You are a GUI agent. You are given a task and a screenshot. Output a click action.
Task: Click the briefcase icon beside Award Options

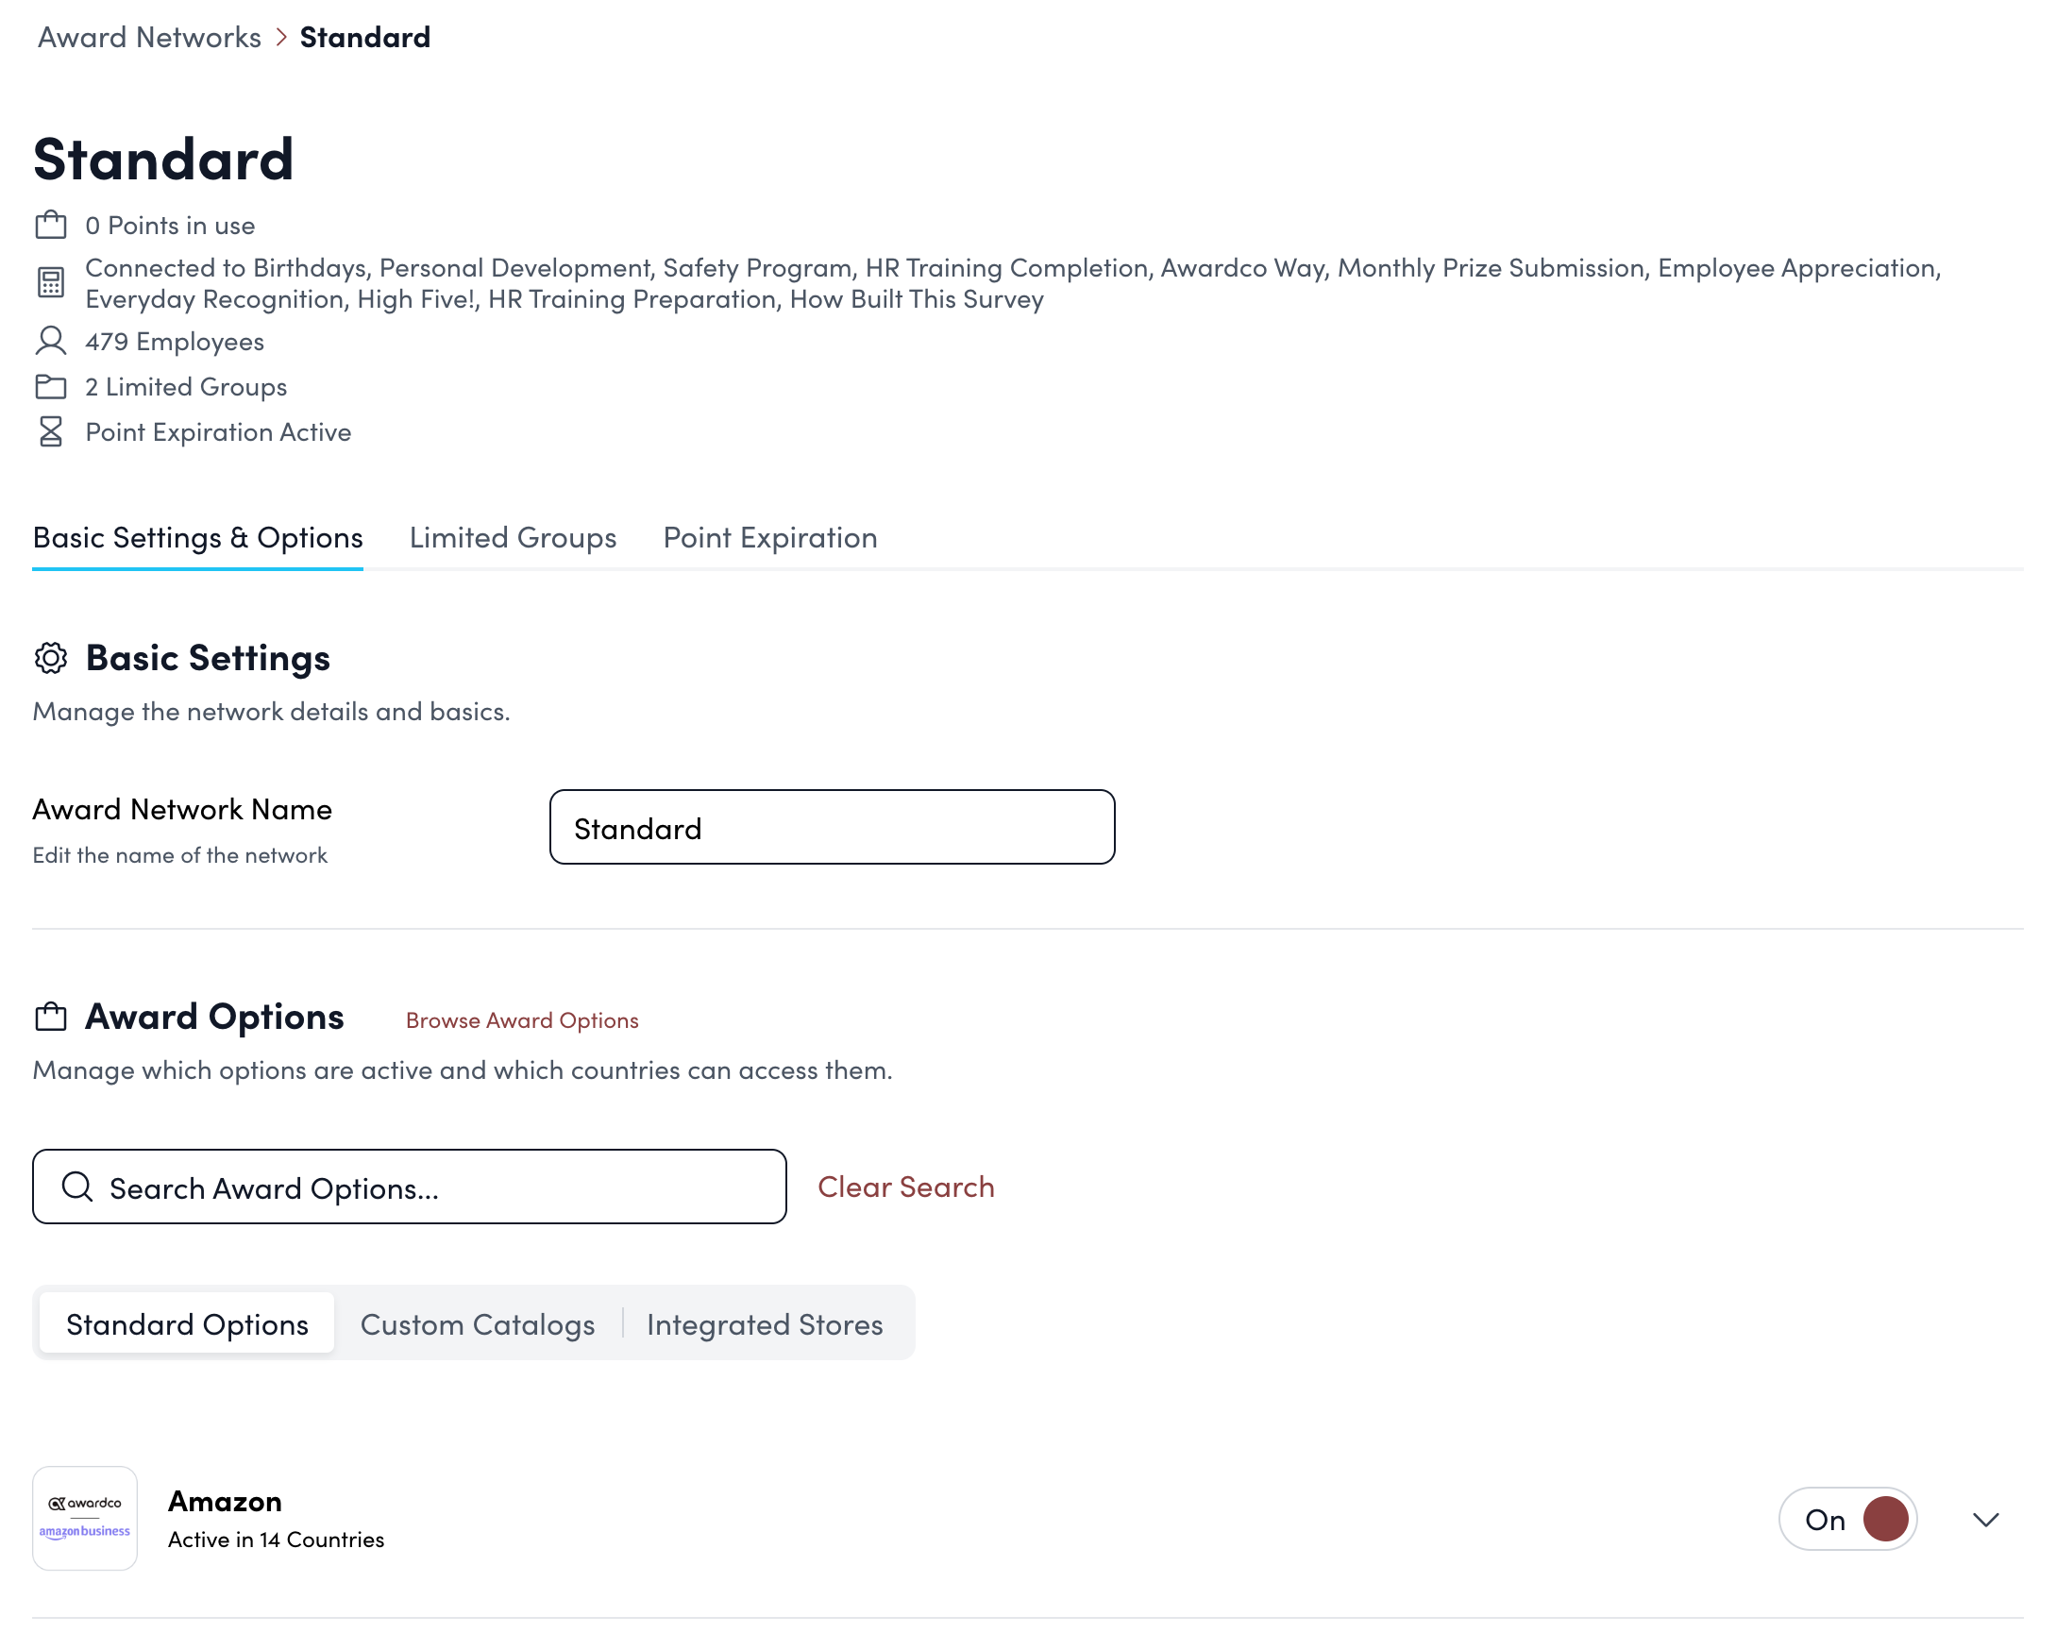[x=52, y=1017]
